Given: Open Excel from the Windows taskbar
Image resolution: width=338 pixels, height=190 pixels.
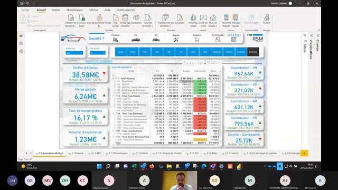Looking at the screenshot, I should pos(134,166).
